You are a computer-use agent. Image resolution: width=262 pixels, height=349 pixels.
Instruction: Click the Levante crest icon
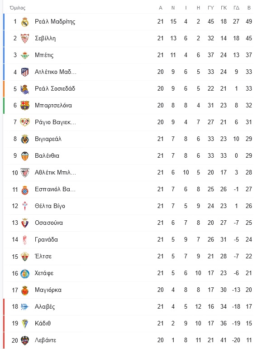[x=25, y=340]
